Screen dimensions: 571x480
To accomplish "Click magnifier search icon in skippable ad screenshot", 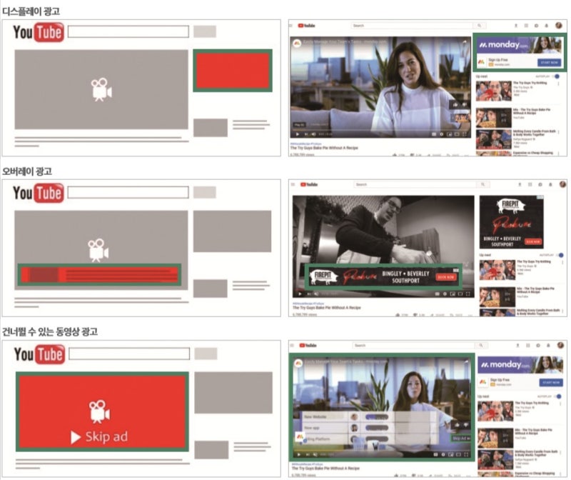I will [481, 345].
